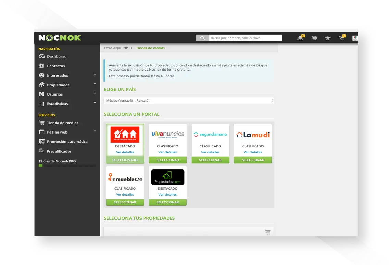Focus the search field Busca por nombre
This screenshot has width=392, height=265.
[x=245, y=38]
